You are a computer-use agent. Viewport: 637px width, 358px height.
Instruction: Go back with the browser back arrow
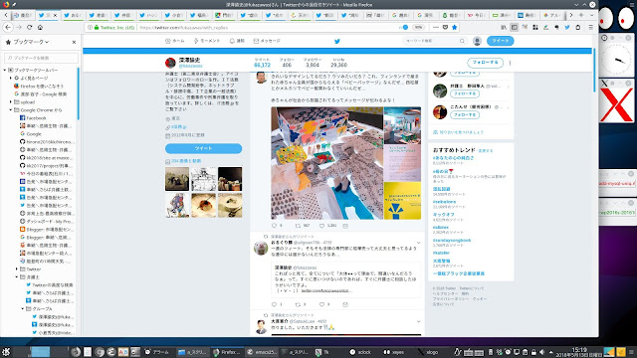point(8,27)
